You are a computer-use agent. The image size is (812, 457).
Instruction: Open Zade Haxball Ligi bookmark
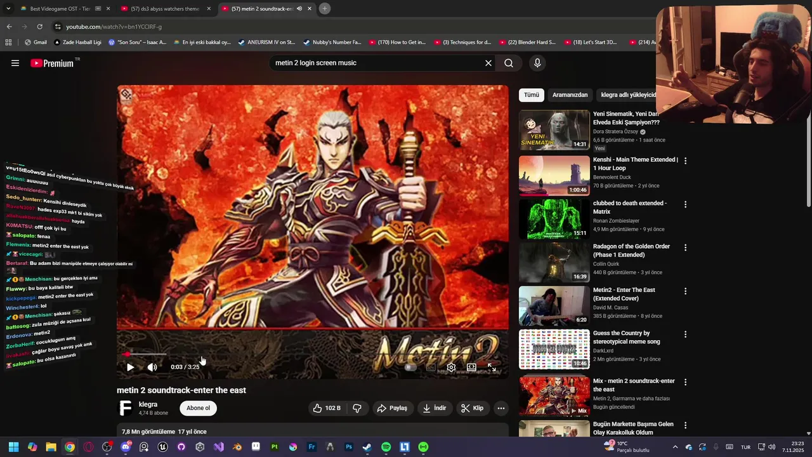[x=77, y=43]
